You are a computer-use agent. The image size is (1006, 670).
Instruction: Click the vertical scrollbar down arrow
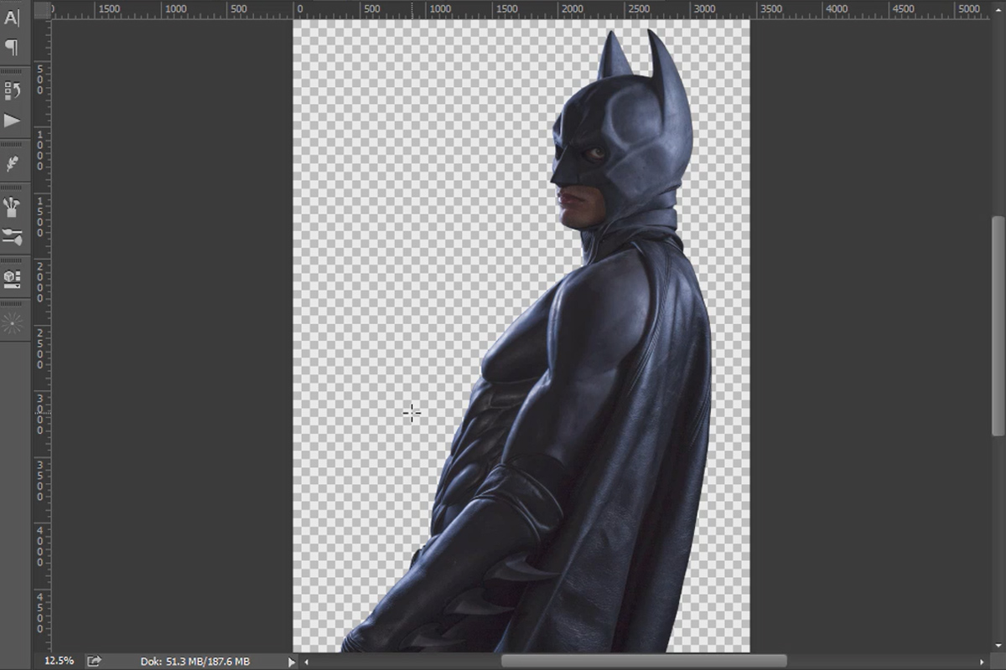tap(998, 645)
